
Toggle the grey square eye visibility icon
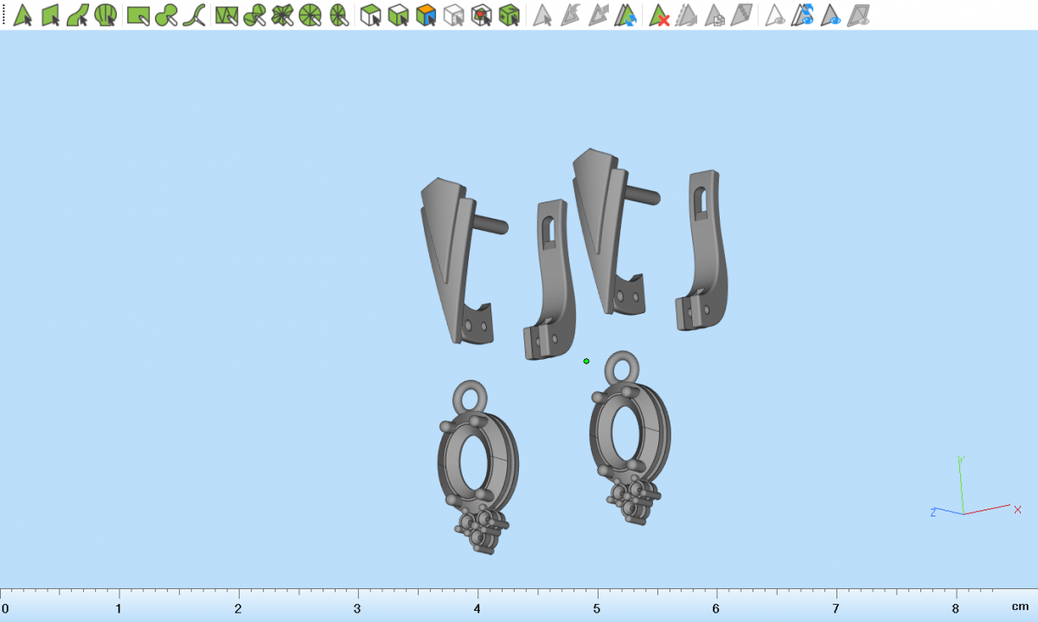[859, 15]
